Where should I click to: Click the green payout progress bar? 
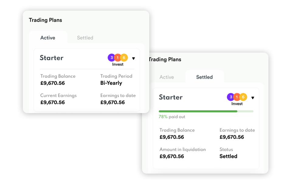pyautogui.click(x=198, y=111)
